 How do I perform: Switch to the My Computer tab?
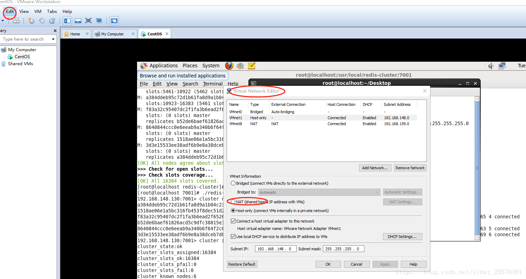115,34
